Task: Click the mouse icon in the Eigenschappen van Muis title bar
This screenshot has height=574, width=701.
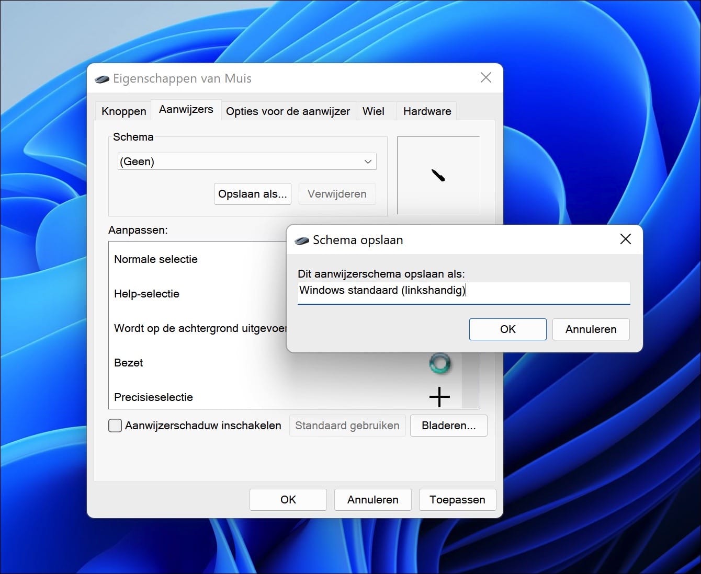Action: click(103, 78)
